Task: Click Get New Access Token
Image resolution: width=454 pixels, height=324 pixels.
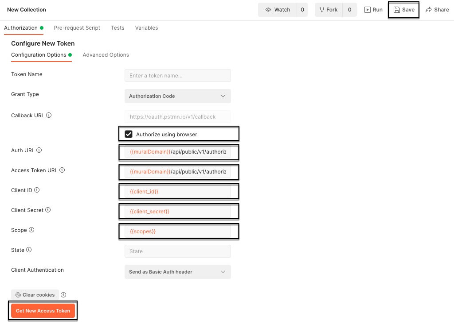Action: (x=43, y=310)
